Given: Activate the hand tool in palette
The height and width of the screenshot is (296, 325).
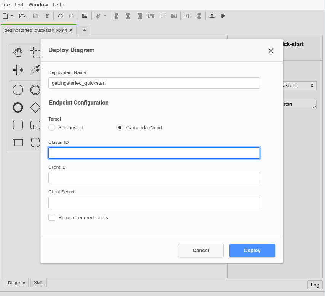Looking at the screenshot, I should coord(18,52).
